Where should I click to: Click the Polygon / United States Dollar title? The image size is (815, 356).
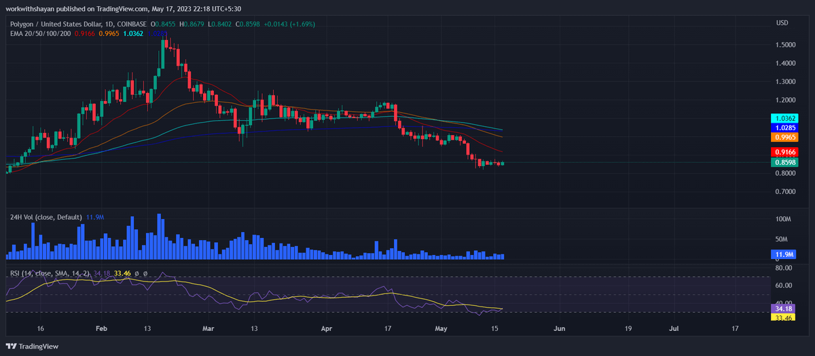[62, 24]
